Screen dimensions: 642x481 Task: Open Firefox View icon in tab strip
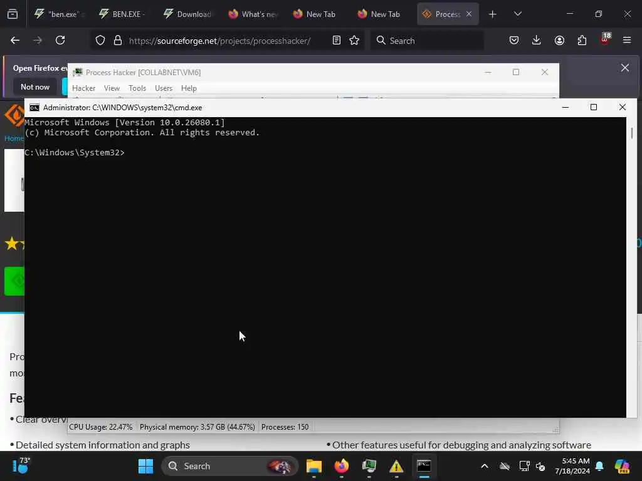coord(13,14)
